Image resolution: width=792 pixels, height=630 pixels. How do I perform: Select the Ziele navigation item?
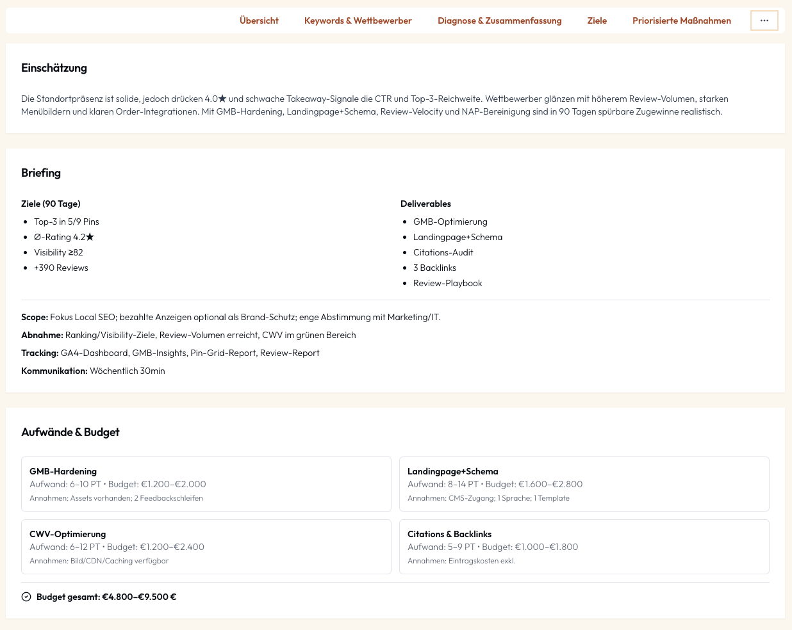tap(597, 20)
